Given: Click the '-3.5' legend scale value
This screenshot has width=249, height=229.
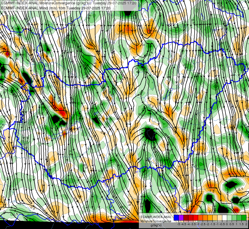Looking at the screenshot, I should (x=193, y=224).
